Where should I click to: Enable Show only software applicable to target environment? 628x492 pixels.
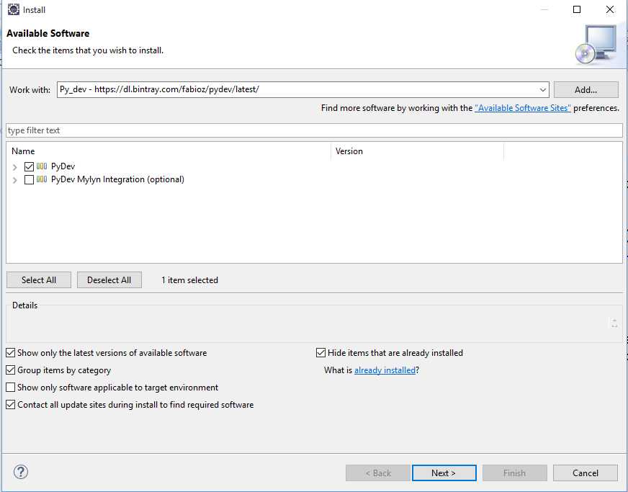coord(10,388)
